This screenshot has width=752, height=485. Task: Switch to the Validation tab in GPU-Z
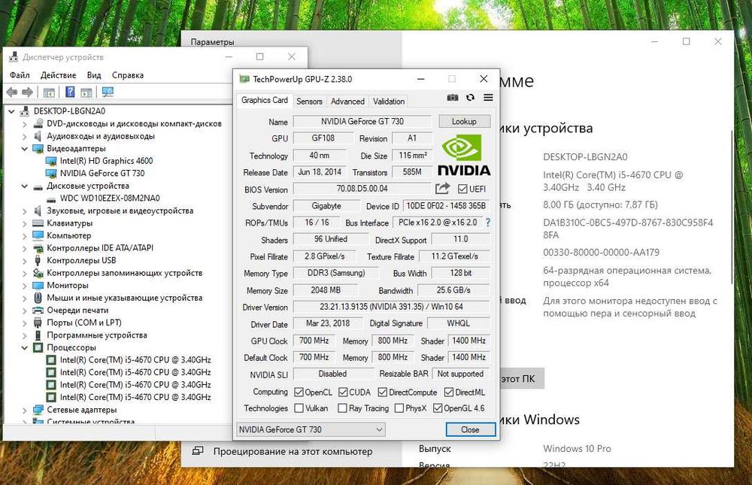click(389, 102)
